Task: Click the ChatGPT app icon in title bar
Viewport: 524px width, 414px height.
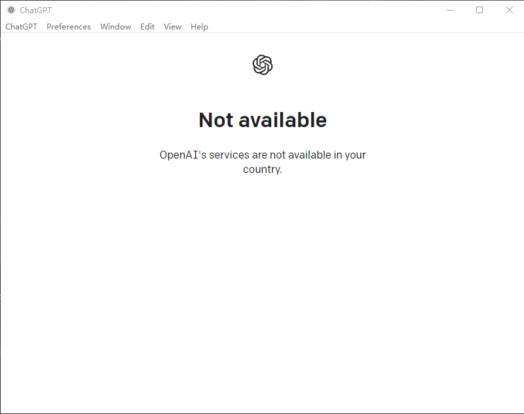Action: click(11, 10)
